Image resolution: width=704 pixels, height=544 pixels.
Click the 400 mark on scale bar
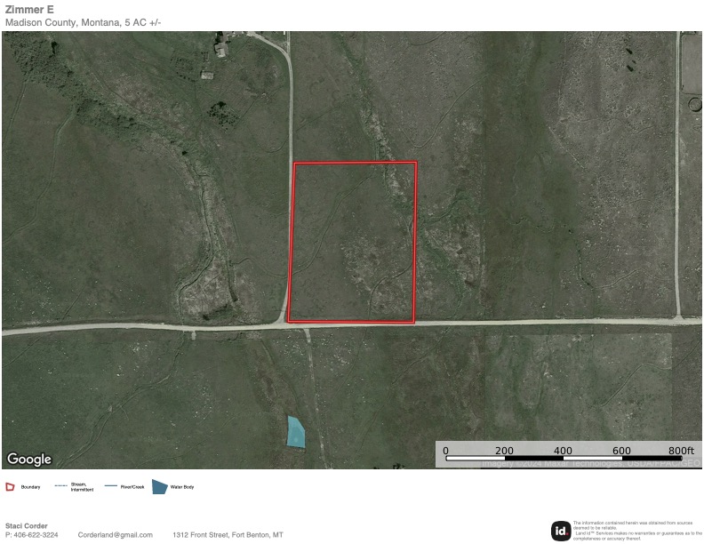click(x=563, y=451)
